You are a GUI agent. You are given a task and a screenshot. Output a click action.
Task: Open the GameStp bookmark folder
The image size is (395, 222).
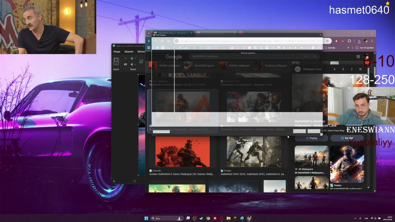point(329,48)
